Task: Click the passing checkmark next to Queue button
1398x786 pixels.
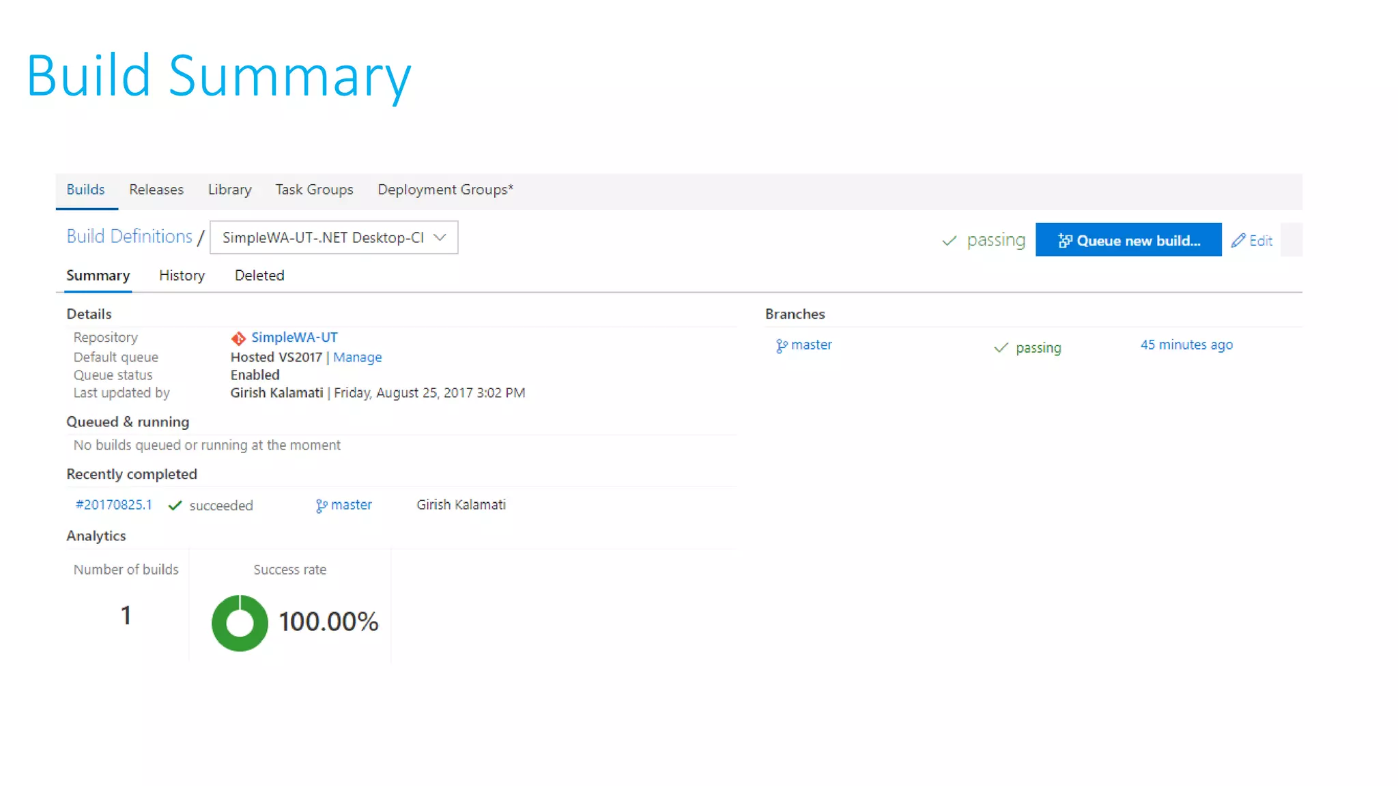Action: [949, 241]
